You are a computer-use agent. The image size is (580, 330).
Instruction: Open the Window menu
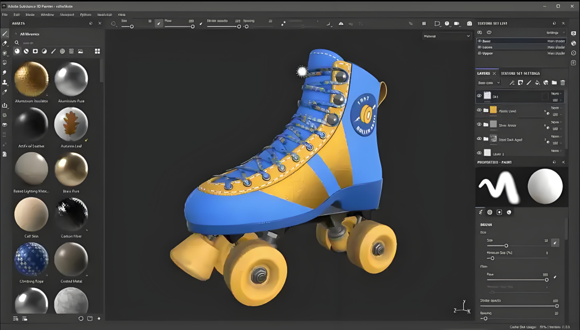(48, 14)
